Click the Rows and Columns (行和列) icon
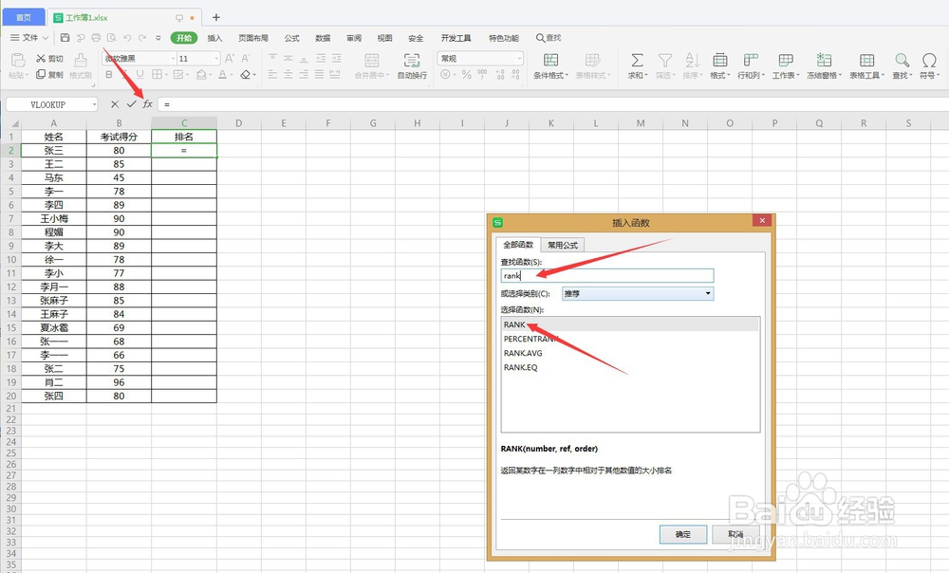Screen dimensions: 949x573 click(x=751, y=60)
